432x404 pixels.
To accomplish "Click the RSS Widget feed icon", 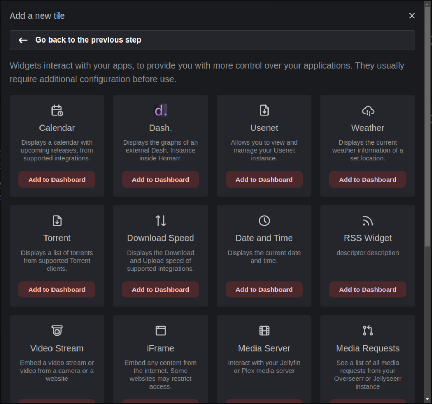I will coord(368,221).
